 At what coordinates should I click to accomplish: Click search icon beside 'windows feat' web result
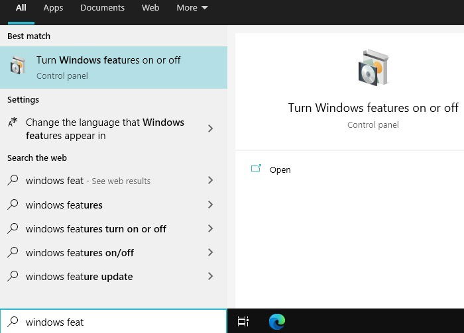point(13,180)
